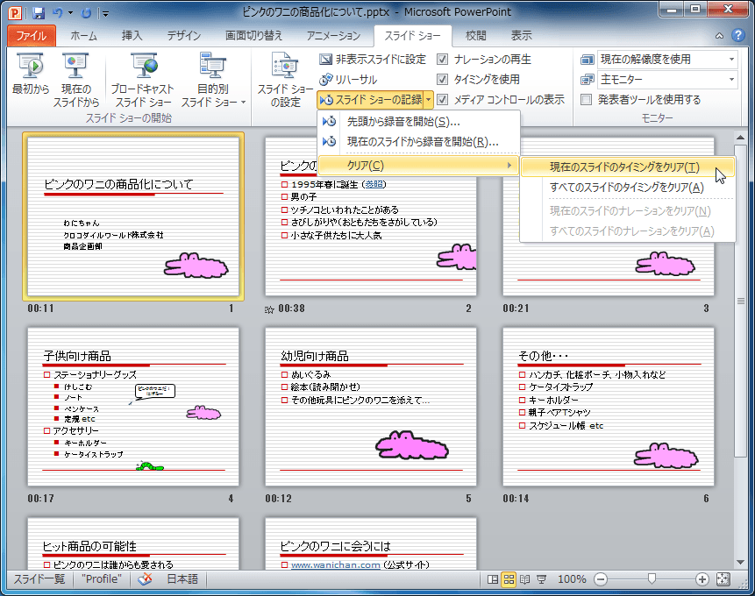This screenshot has width=755, height=596.
Task: Click the 日本語 language button in status bar
Action: (182, 579)
